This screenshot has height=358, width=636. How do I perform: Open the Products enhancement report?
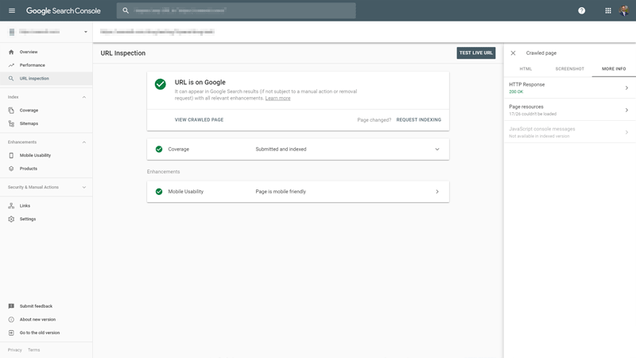coord(29,169)
